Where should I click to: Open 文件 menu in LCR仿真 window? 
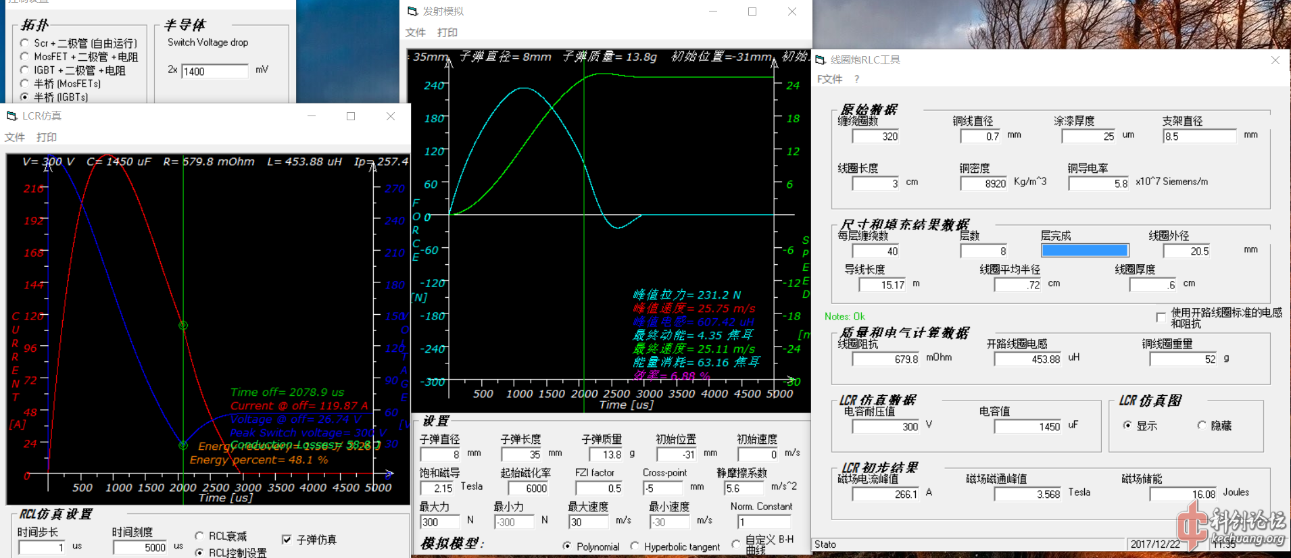click(x=15, y=137)
